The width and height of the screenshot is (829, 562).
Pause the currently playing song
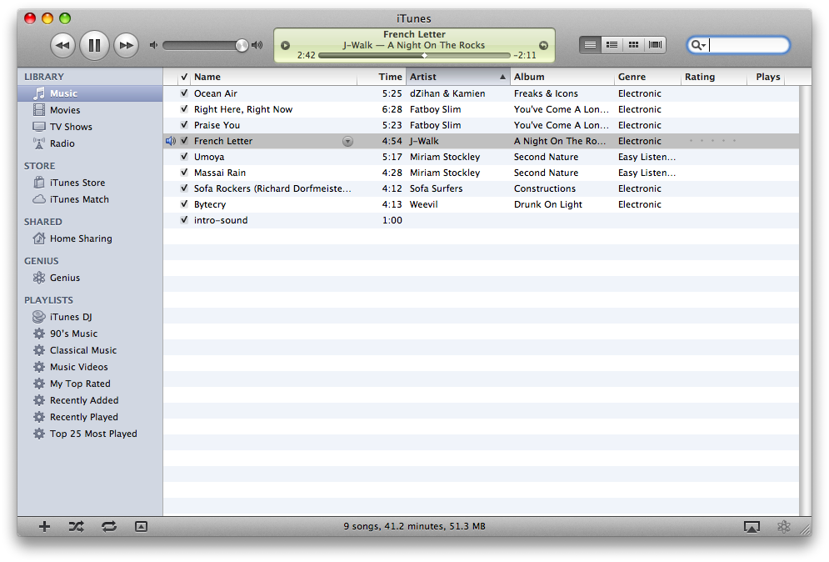click(94, 46)
